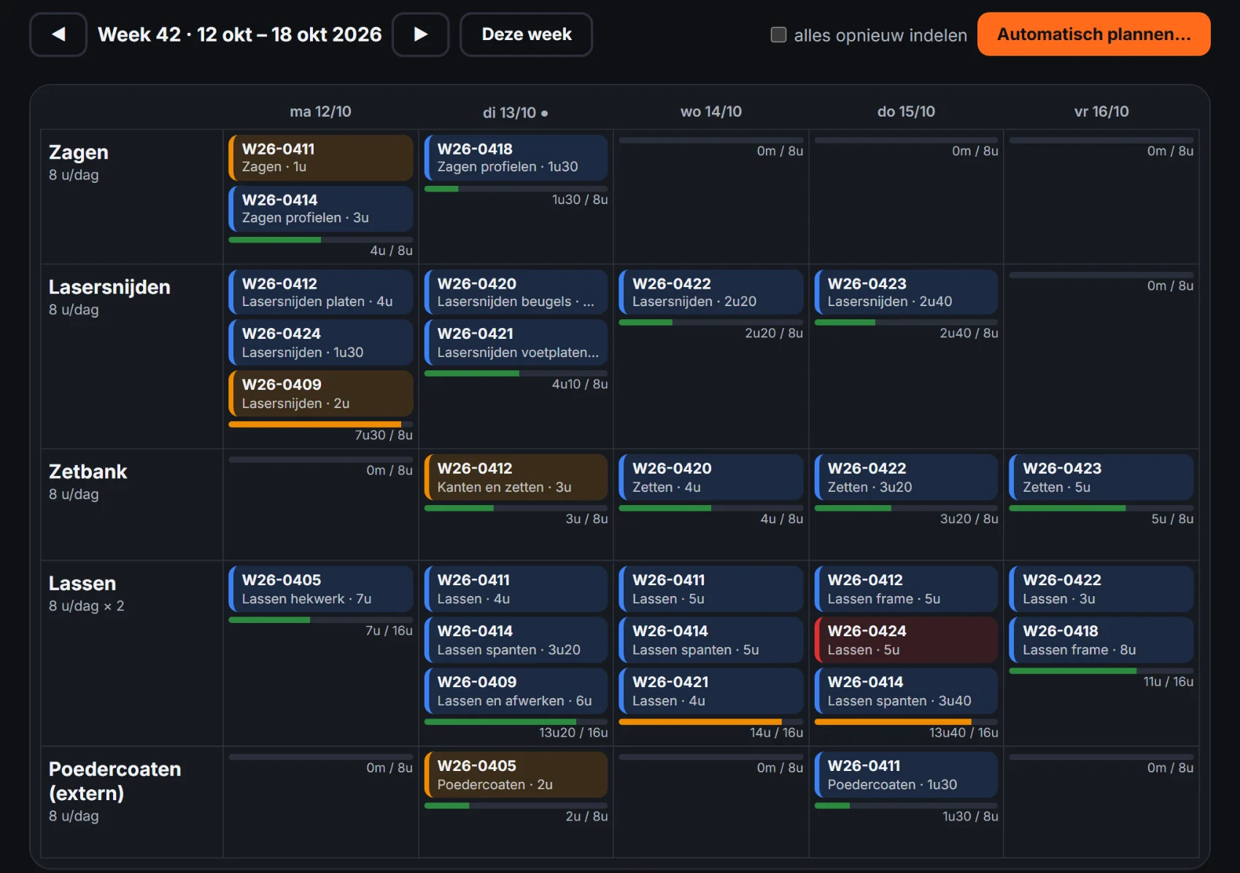The width and height of the screenshot is (1240, 873).
Task: Start Automatisch plannen
Action: [1093, 34]
